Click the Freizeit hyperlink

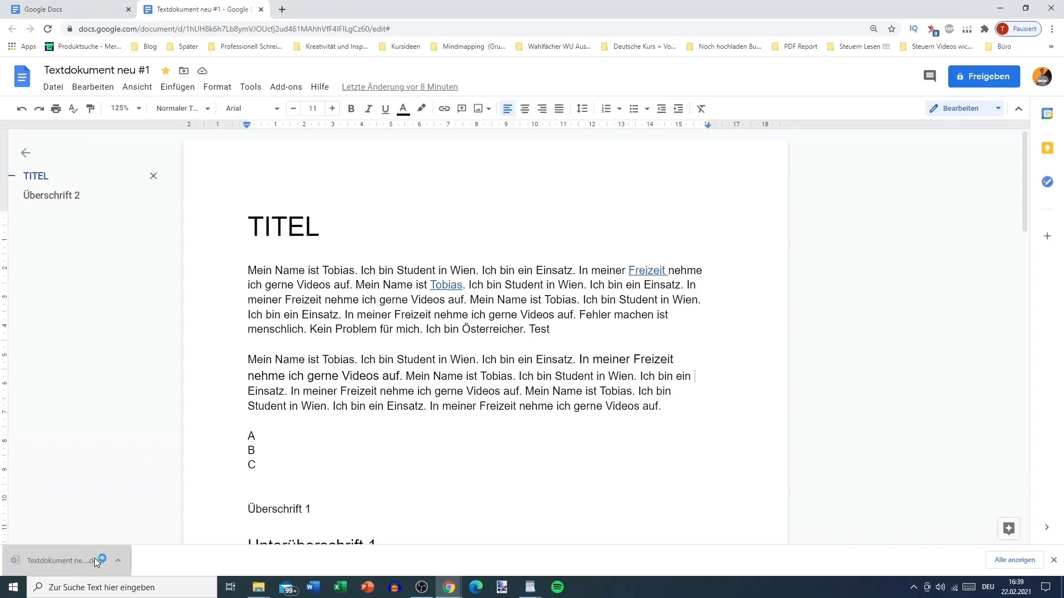(646, 270)
